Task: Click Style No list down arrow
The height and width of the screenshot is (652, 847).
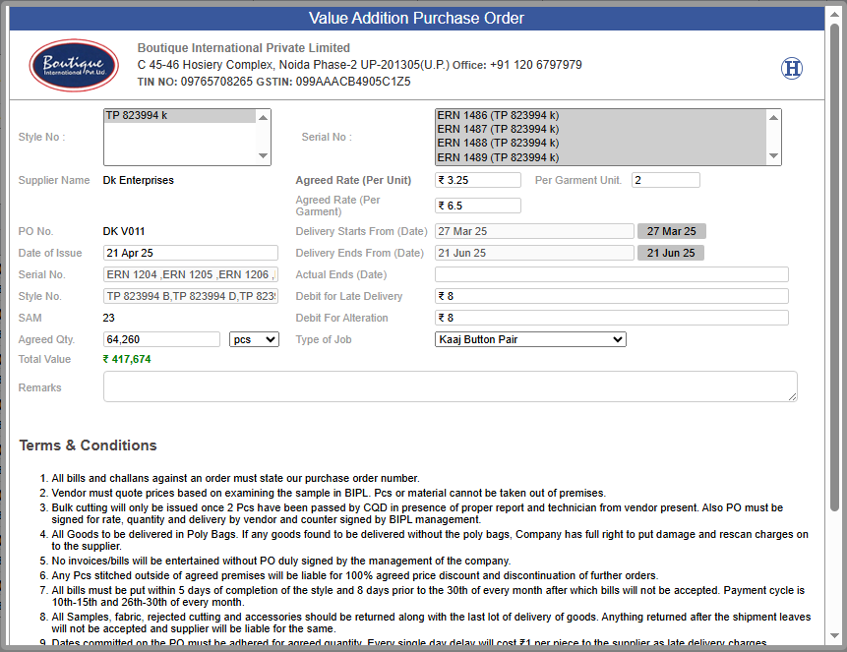Action: point(263,156)
